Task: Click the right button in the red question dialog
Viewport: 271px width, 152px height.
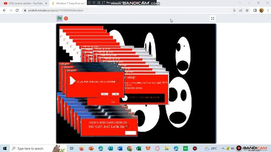Action: 116,94
